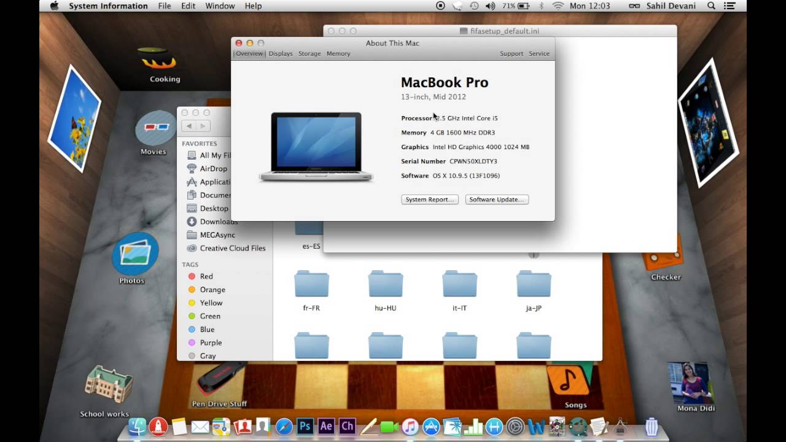The height and width of the screenshot is (442, 786).
Task: Open the Edit menu
Action: tap(189, 6)
